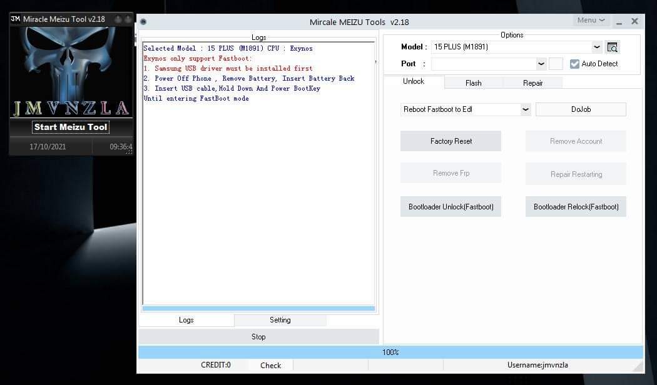Screen dimensions: 657x385
Task: Click the JM logo in launcher title bar
Action: 16,19
